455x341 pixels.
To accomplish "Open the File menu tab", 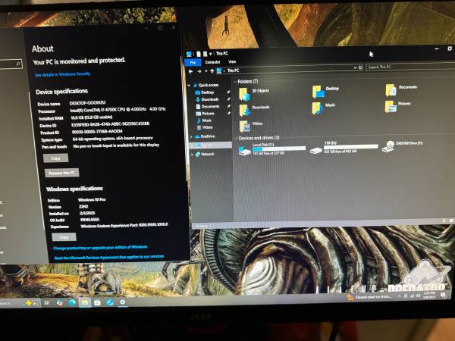I will coord(193,61).
